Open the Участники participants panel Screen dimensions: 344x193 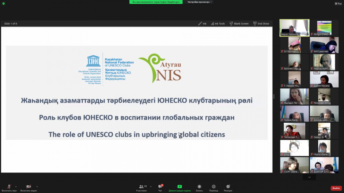(141, 187)
